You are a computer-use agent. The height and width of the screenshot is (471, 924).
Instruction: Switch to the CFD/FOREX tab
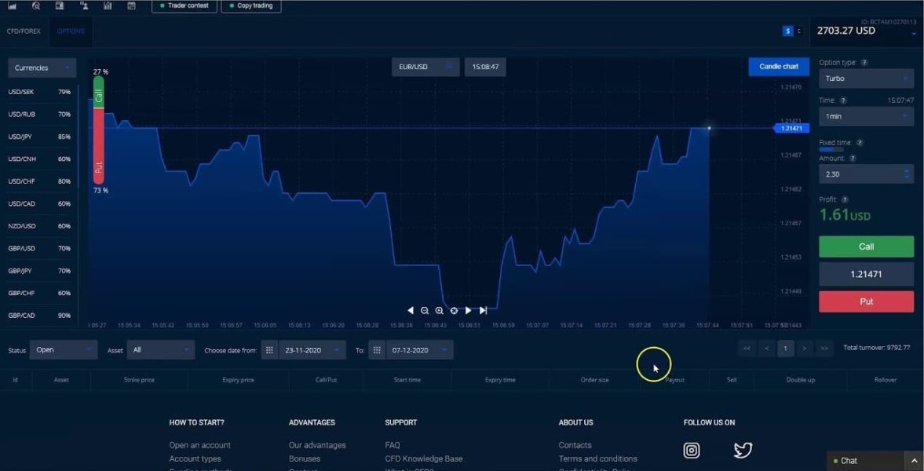click(24, 31)
